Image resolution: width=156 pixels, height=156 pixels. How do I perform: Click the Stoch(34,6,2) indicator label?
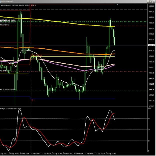click(x=10, y=108)
